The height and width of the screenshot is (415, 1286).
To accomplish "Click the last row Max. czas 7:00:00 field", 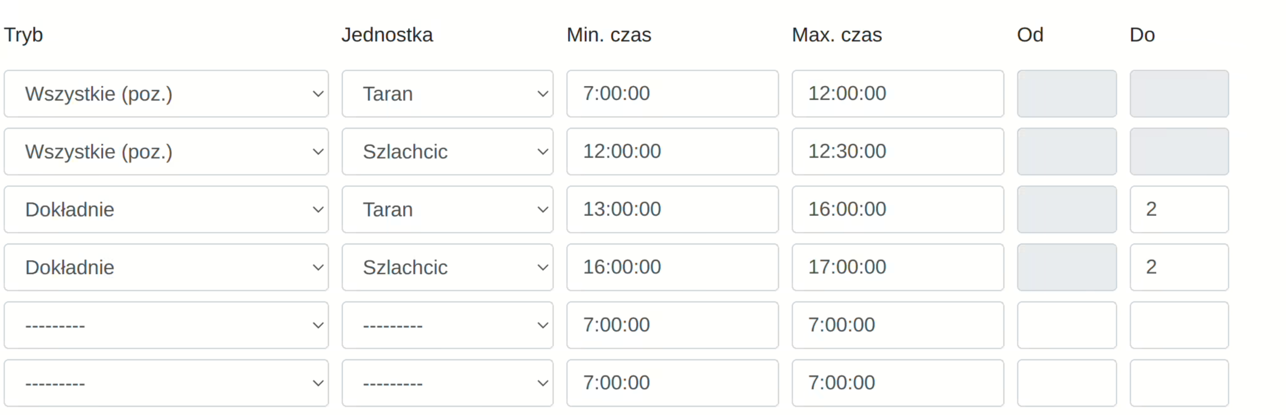I will point(898,384).
